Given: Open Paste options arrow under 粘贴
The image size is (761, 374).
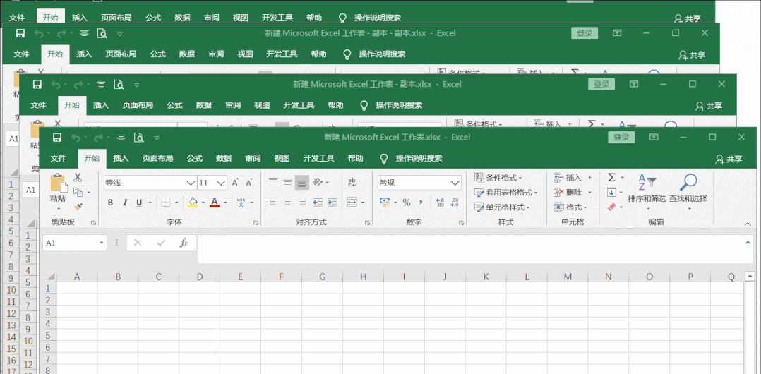Looking at the screenshot, I should tap(58, 209).
